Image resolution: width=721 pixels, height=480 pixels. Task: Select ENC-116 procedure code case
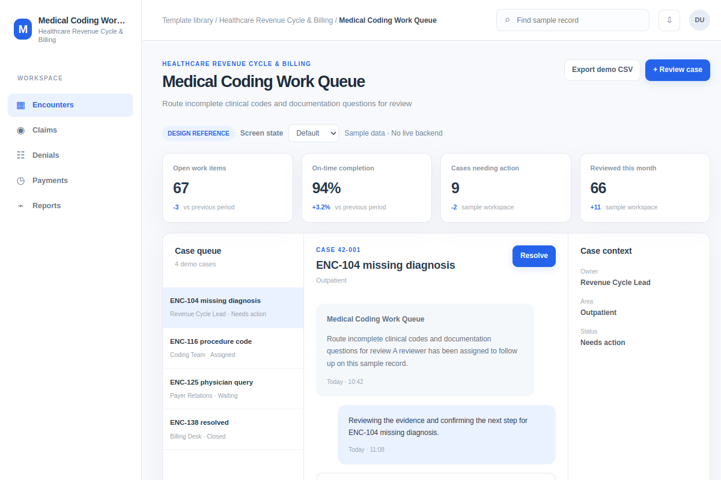[x=233, y=349]
